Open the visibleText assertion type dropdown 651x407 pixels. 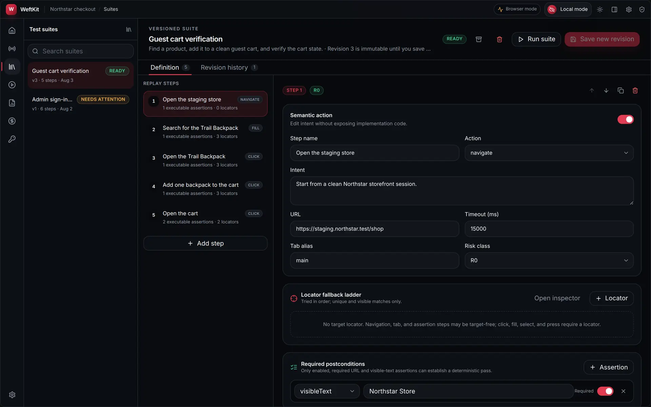pyautogui.click(x=327, y=391)
